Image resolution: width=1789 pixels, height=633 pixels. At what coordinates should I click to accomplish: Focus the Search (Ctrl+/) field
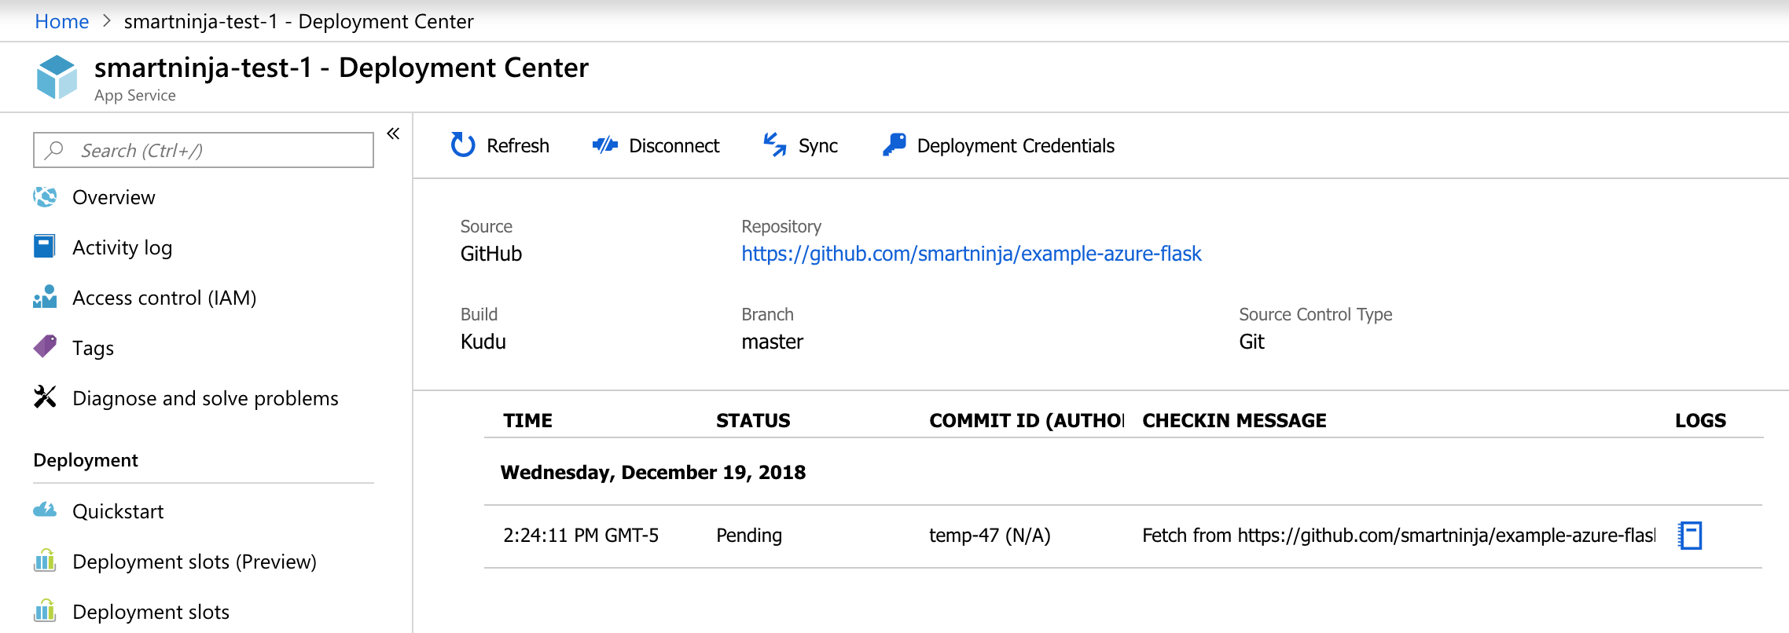pyautogui.click(x=204, y=150)
